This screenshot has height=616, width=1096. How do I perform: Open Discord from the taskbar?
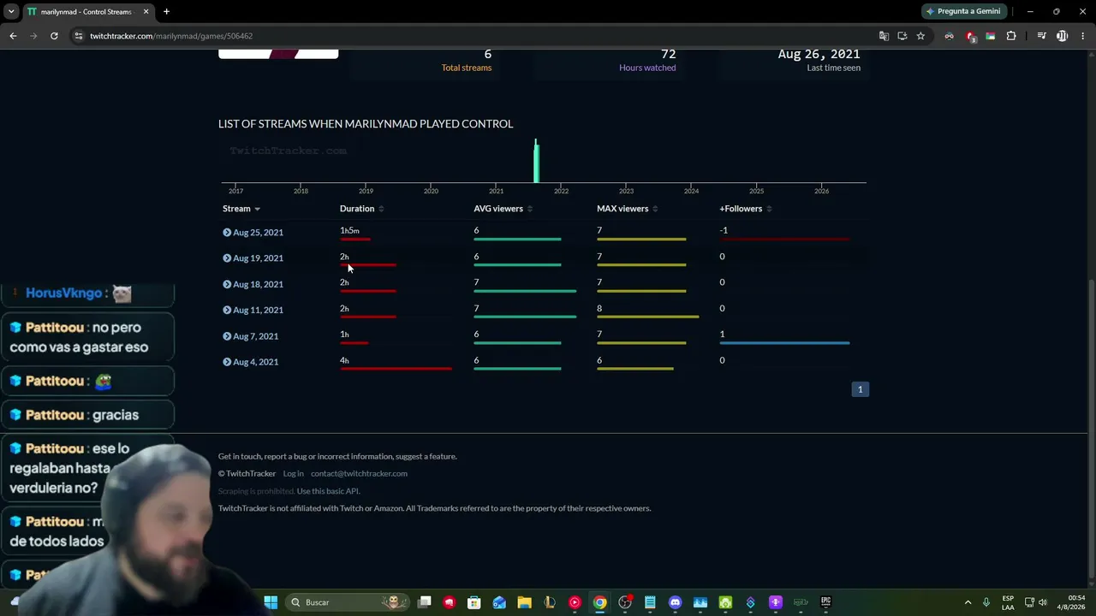click(x=675, y=602)
